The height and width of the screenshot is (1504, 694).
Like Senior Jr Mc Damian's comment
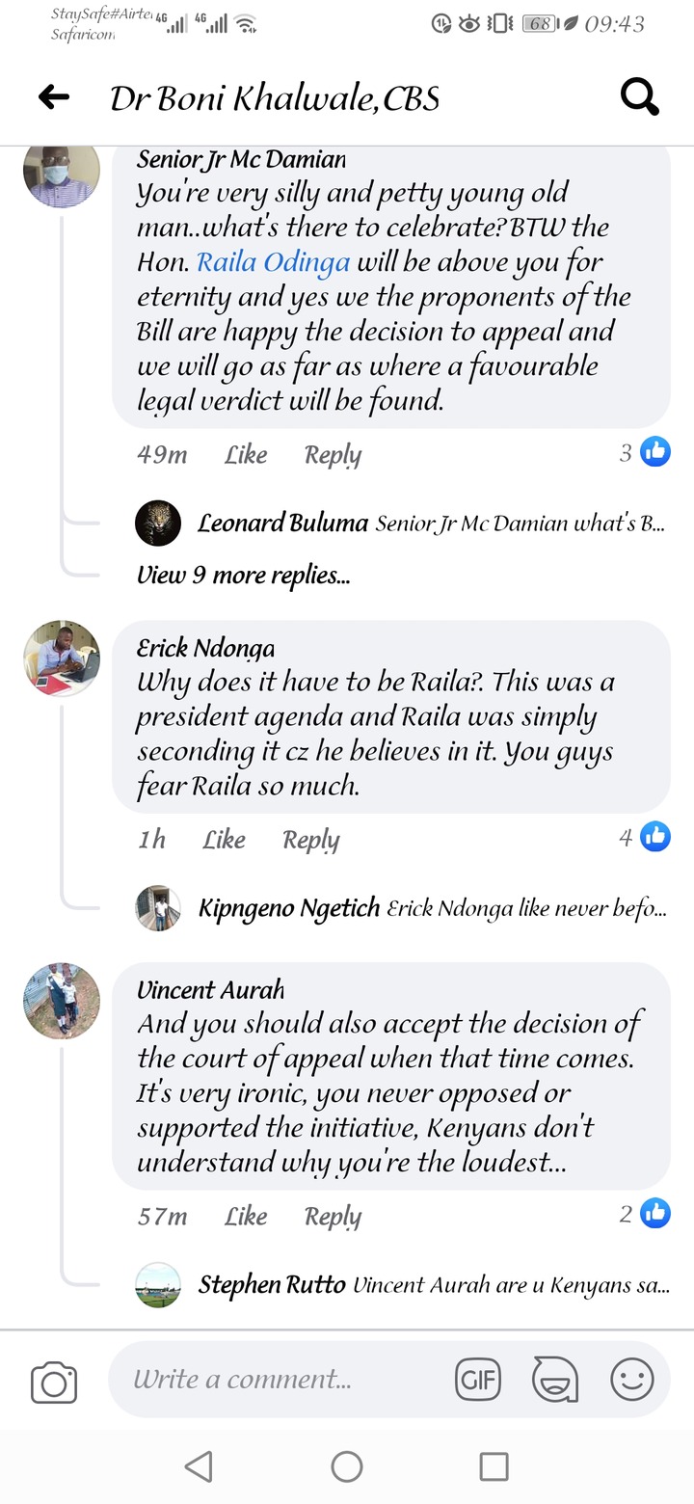pos(246,454)
